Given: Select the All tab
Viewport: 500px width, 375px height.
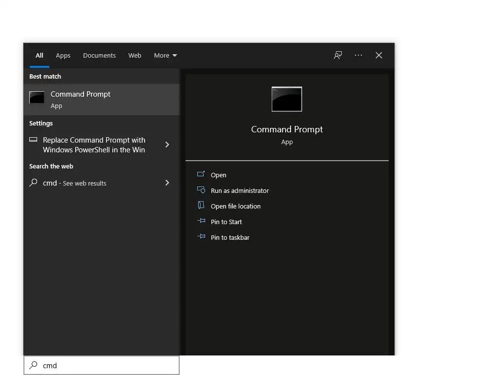Looking at the screenshot, I should (39, 56).
